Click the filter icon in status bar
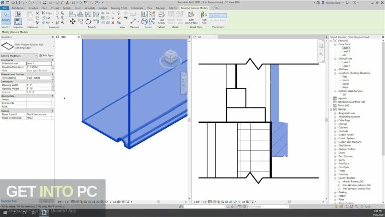This screenshot has width=385, height=217. (x=367, y=206)
